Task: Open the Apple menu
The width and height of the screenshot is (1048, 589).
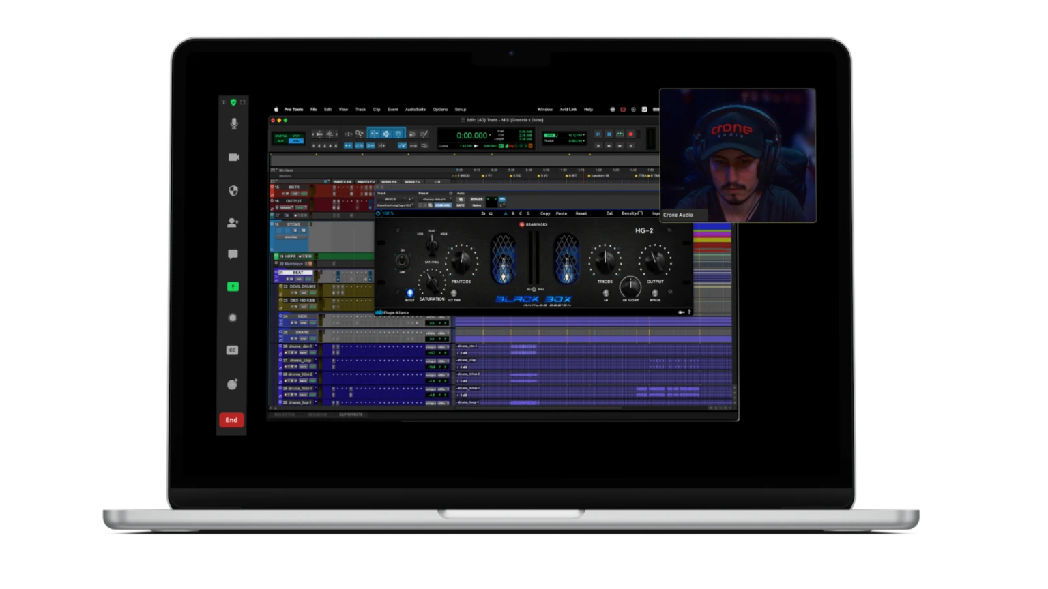Action: click(276, 109)
